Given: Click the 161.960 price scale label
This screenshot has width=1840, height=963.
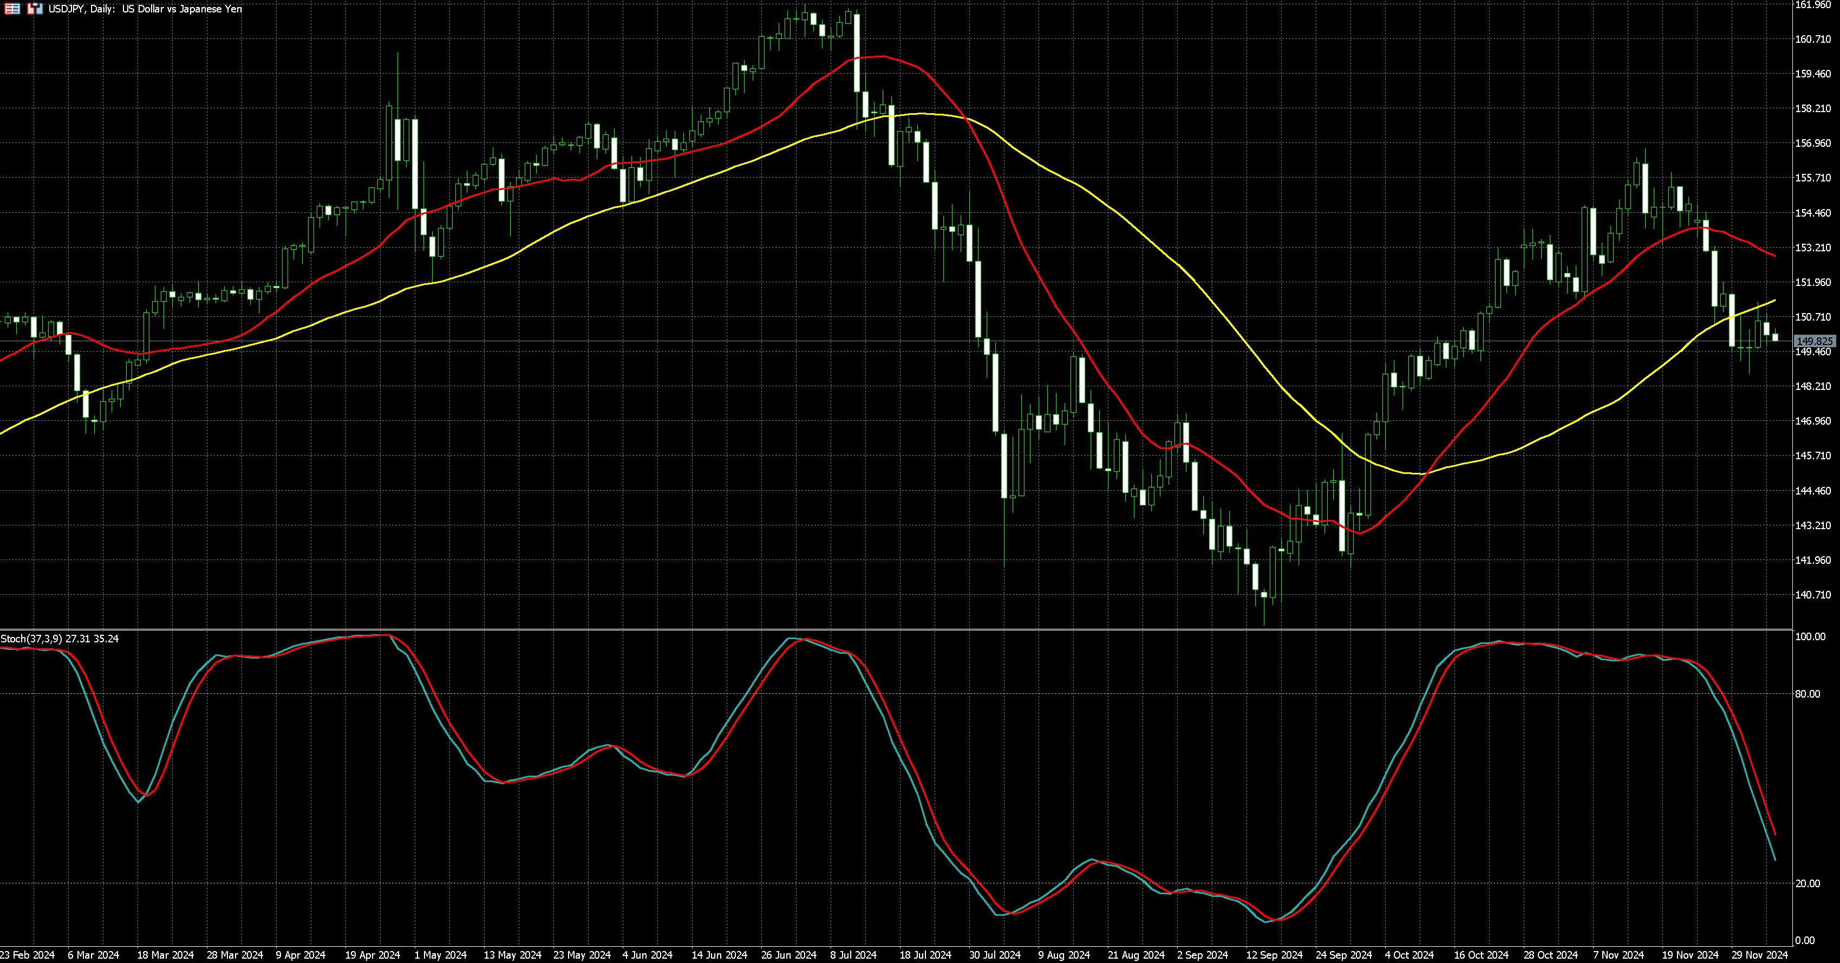Looking at the screenshot, I should (1813, 5).
